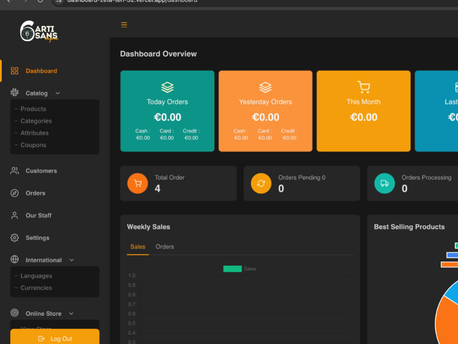458x344 pixels.
Task: Click the Best Selling Products heading
Action: click(x=409, y=227)
